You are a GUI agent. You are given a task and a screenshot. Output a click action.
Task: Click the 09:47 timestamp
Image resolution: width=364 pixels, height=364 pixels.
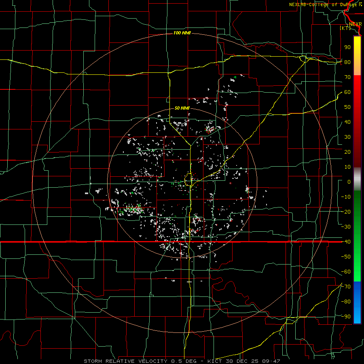pyautogui.click(x=271, y=361)
